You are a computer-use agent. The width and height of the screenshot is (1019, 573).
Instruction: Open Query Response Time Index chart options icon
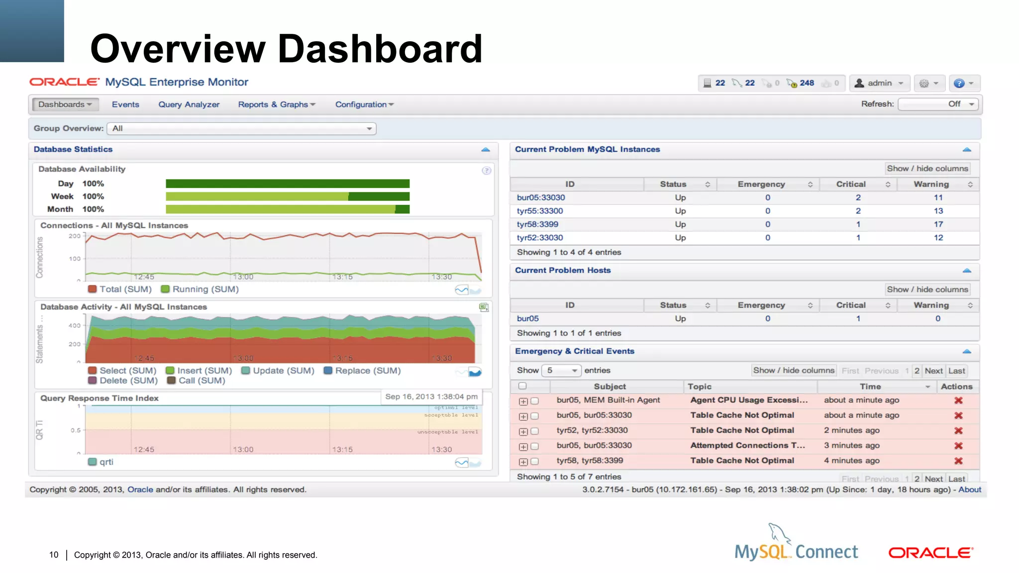point(468,463)
